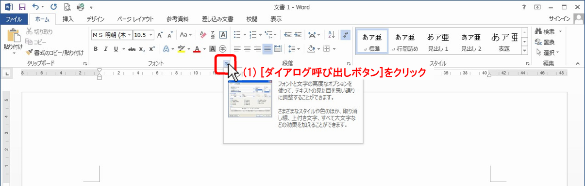Screen dimensions: 585x186
Task: Center the paragraph text
Action: pyautogui.click(x=247, y=49)
